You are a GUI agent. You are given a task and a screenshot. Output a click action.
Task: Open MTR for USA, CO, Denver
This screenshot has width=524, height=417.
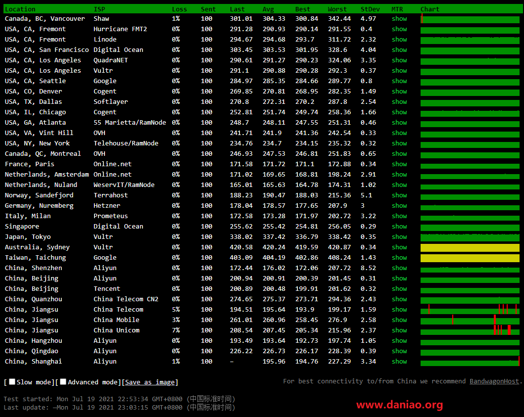click(399, 91)
